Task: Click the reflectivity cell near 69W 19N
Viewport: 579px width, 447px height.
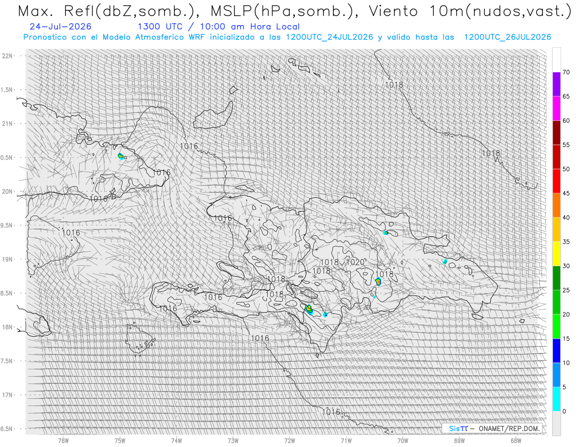Action: click(x=445, y=261)
